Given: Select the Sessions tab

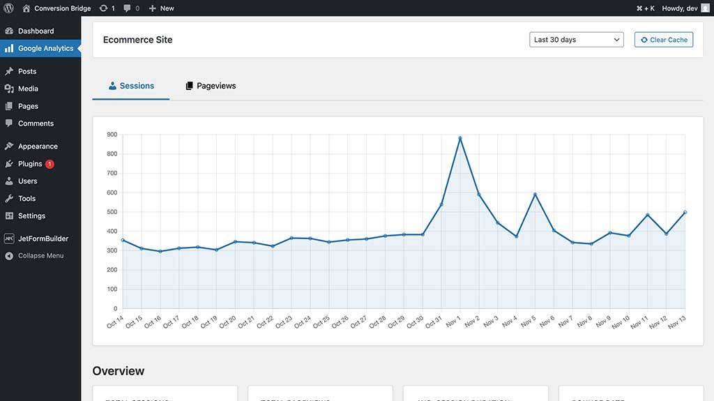Looking at the screenshot, I should [x=131, y=86].
